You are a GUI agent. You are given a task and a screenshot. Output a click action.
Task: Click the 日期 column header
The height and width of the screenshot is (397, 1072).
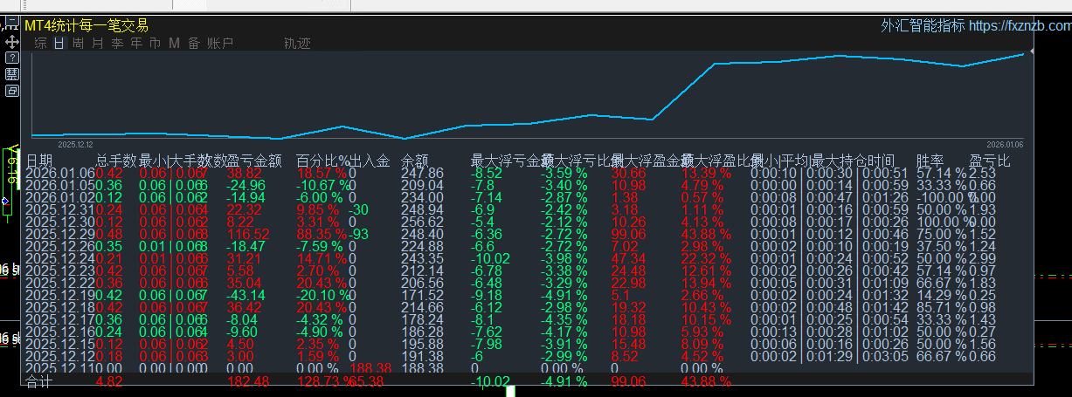point(39,161)
